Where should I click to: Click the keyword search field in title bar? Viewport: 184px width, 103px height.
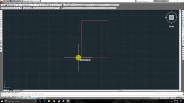(x=145, y=1)
